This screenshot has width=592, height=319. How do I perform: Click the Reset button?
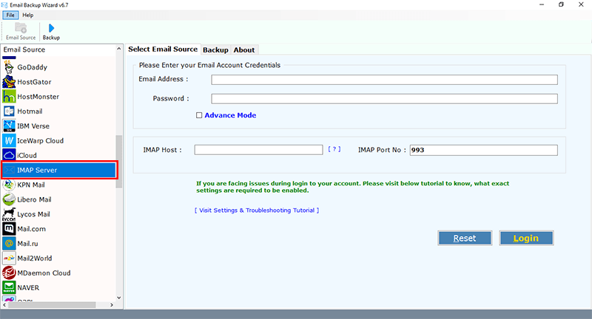point(465,238)
